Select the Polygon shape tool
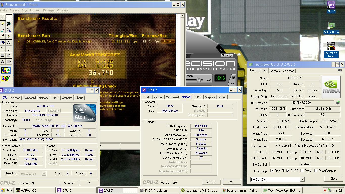The image size is (345, 194). (x=9, y=55)
